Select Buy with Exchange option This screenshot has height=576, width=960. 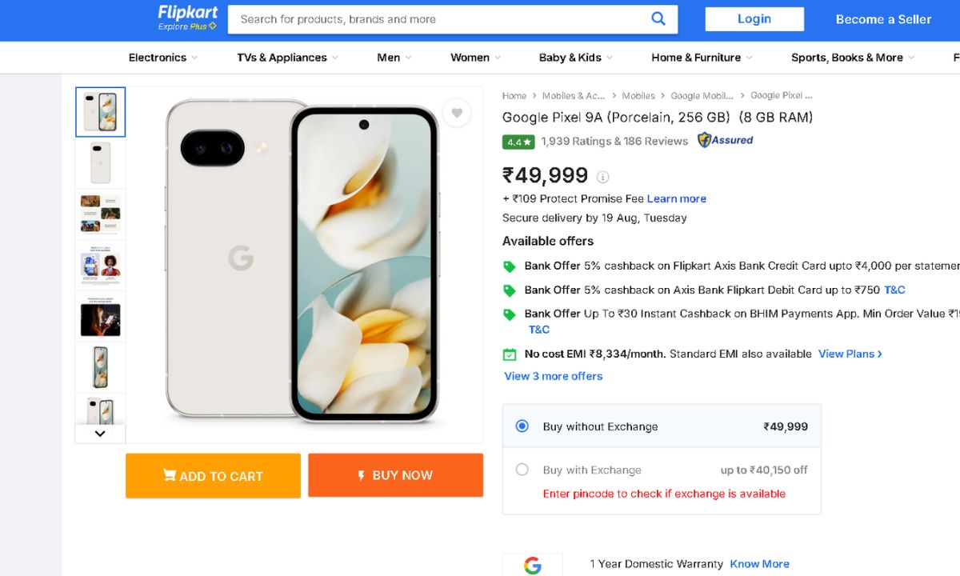[522, 470]
